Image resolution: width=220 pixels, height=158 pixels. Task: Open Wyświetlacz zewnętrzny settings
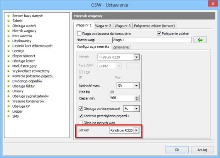[31, 71]
